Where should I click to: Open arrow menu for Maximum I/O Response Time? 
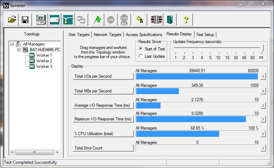[x=263, y=119]
